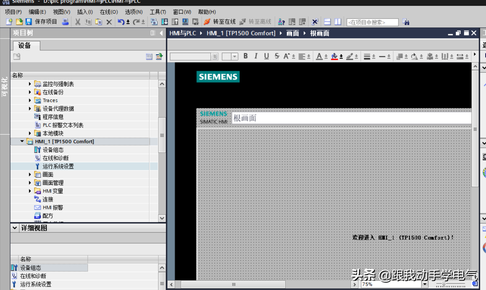
Task: Click the Cut scissors icon
Action: 78,22
